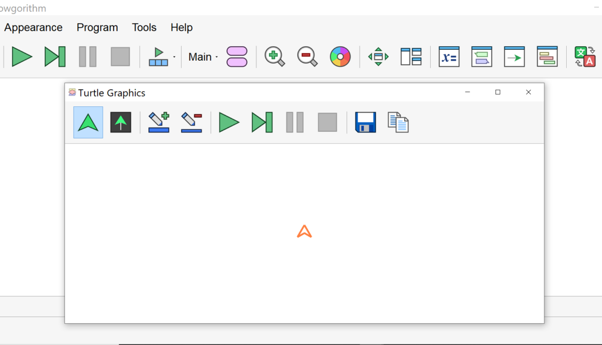This screenshot has width=602, height=345.
Task: Open the Turtle Graphics window toolbar icon with green arrow
Action: click(514, 57)
